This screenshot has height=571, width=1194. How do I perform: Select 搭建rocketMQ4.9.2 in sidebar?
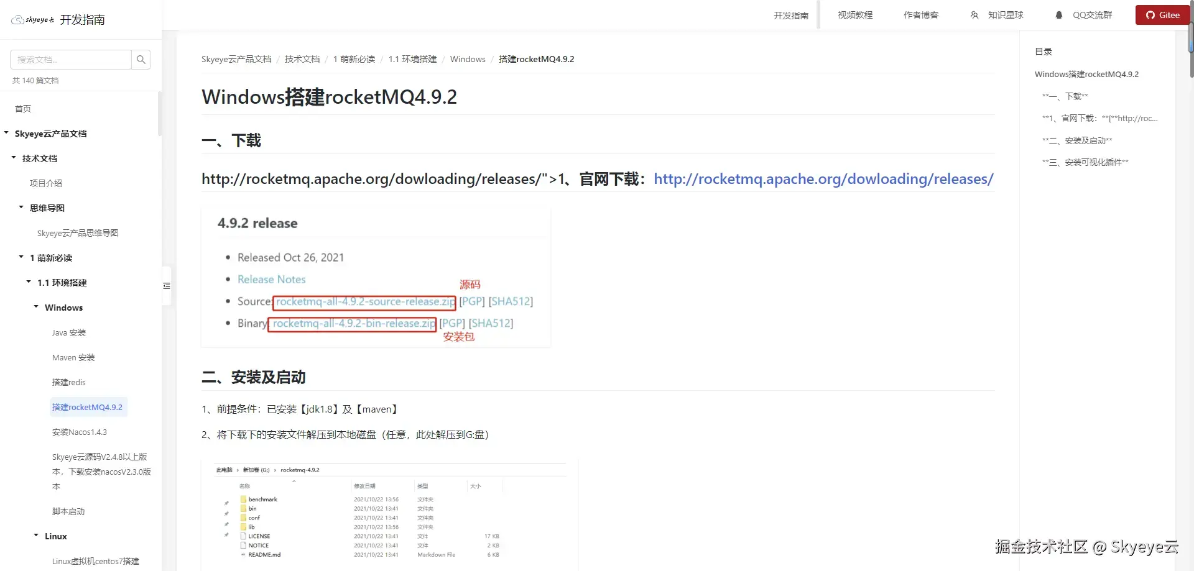[x=87, y=407]
